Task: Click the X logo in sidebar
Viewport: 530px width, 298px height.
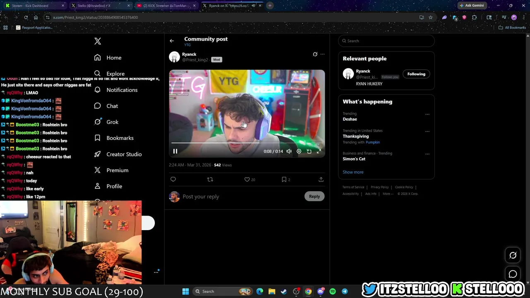Action: tap(98, 41)
